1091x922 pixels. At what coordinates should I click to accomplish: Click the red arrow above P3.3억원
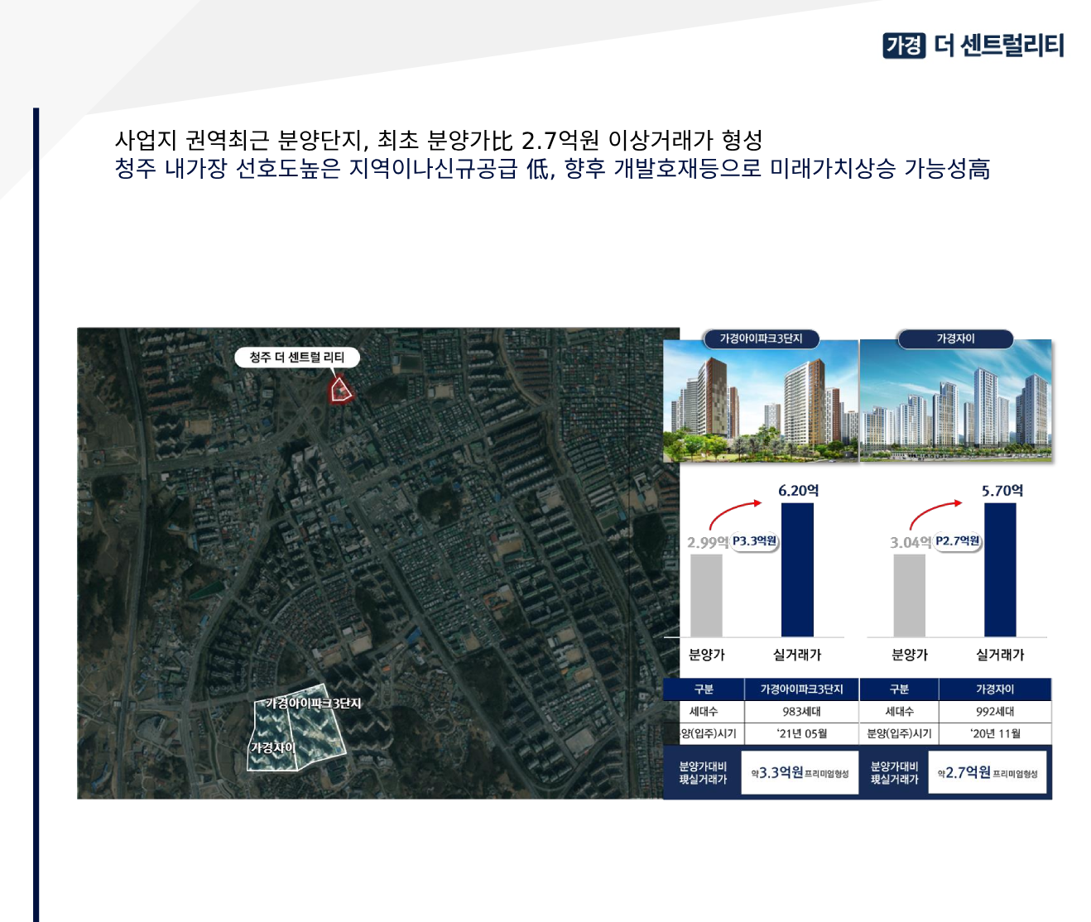(736, 512)
